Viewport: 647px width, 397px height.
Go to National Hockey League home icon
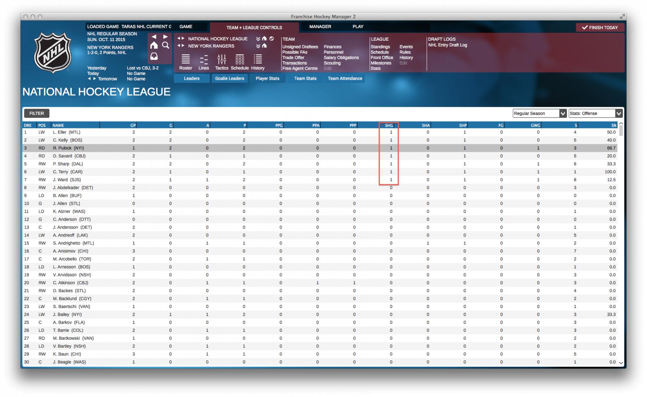click(x=265, y=39)
